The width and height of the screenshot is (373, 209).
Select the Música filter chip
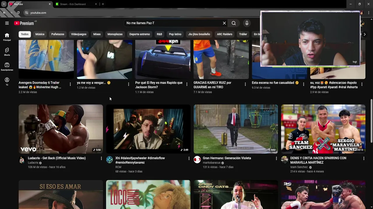click(x=40, y=34)
